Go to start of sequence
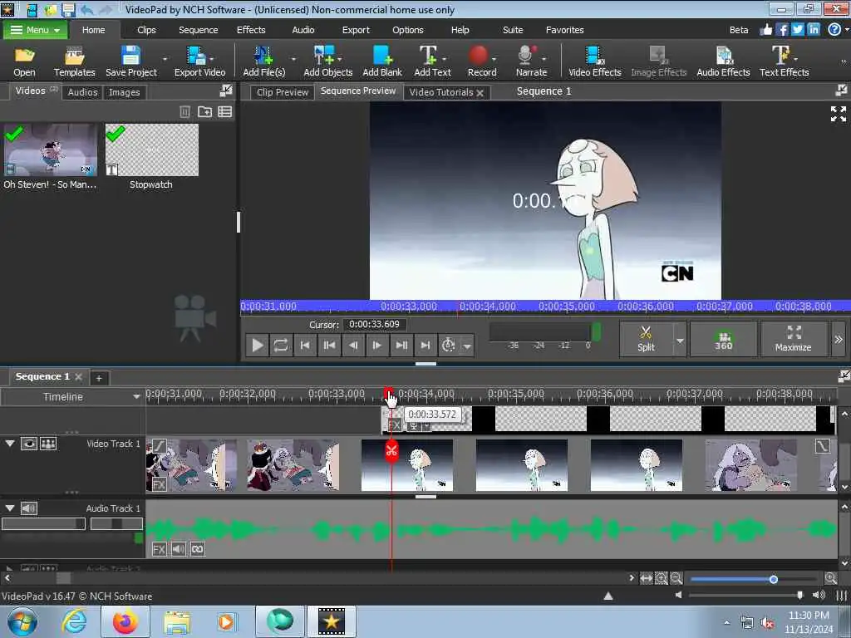The height and width of the screenshot is (638, 851). click(305, 345)
